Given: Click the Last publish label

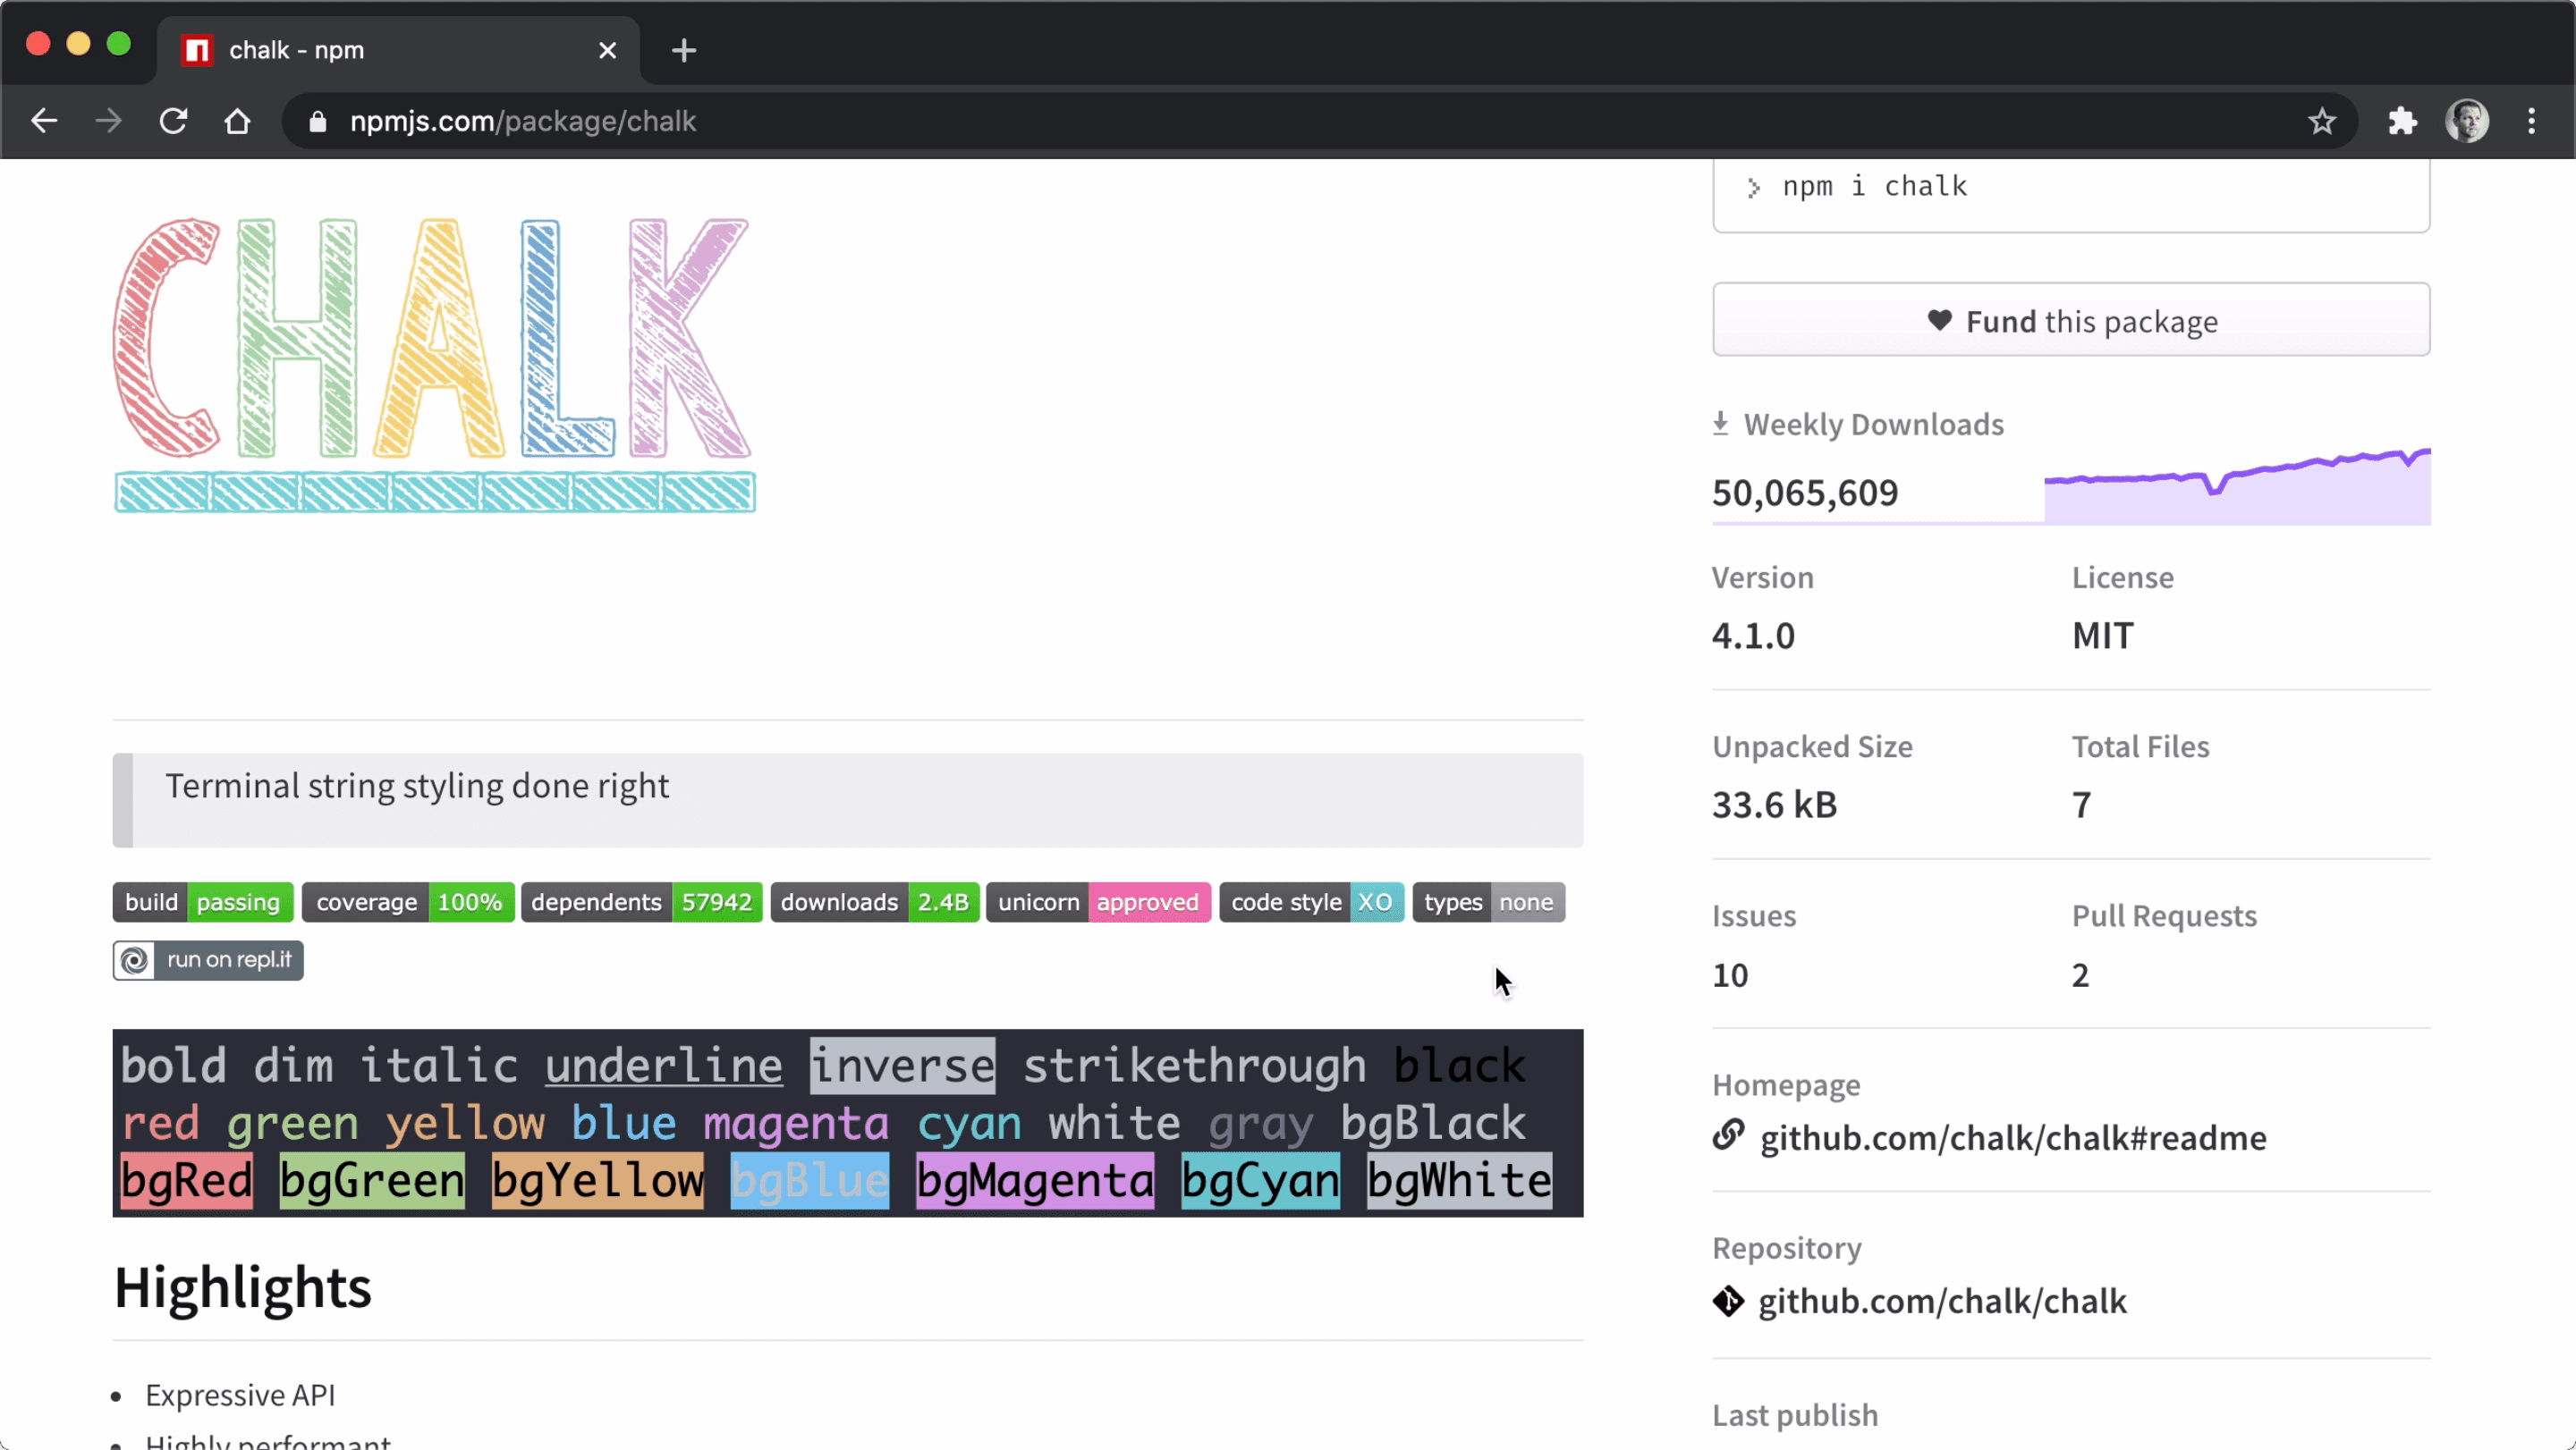Looking at the screenshot, I should (1795, 1415).
